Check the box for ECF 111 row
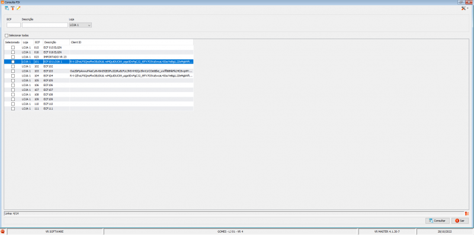Image resolution: width=474 pixels, height=235 pixels. 13,109
